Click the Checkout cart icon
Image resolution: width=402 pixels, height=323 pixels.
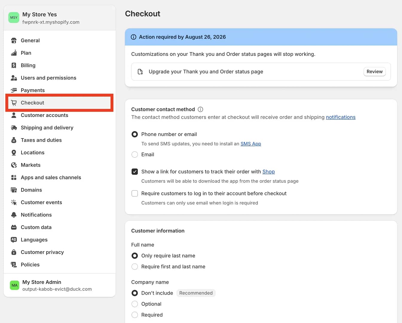click(14, 103)
